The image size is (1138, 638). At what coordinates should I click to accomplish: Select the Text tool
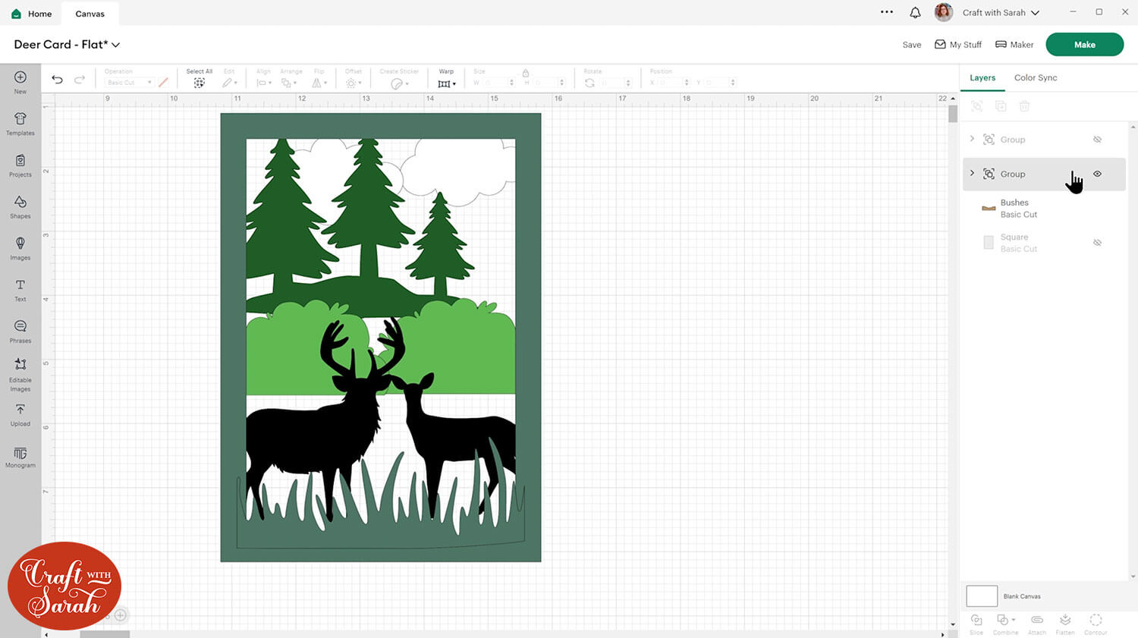(x=20, y=289)
